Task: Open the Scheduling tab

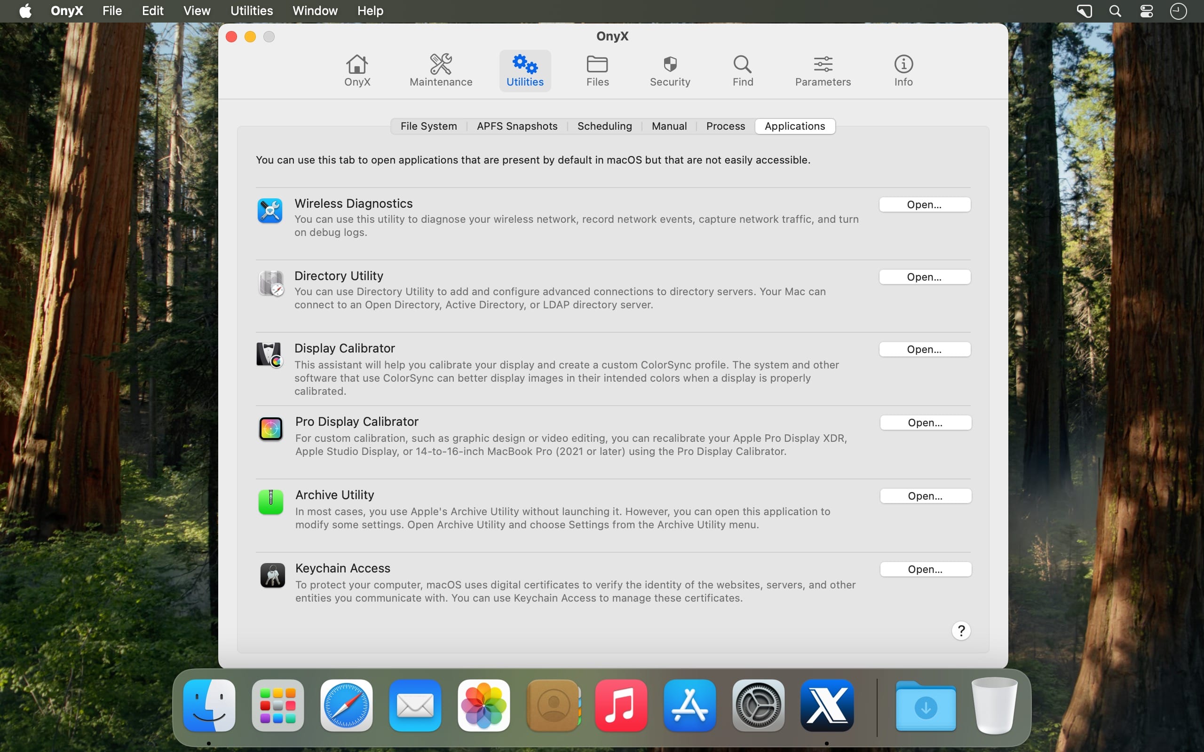Action: [x=604, y=126]
